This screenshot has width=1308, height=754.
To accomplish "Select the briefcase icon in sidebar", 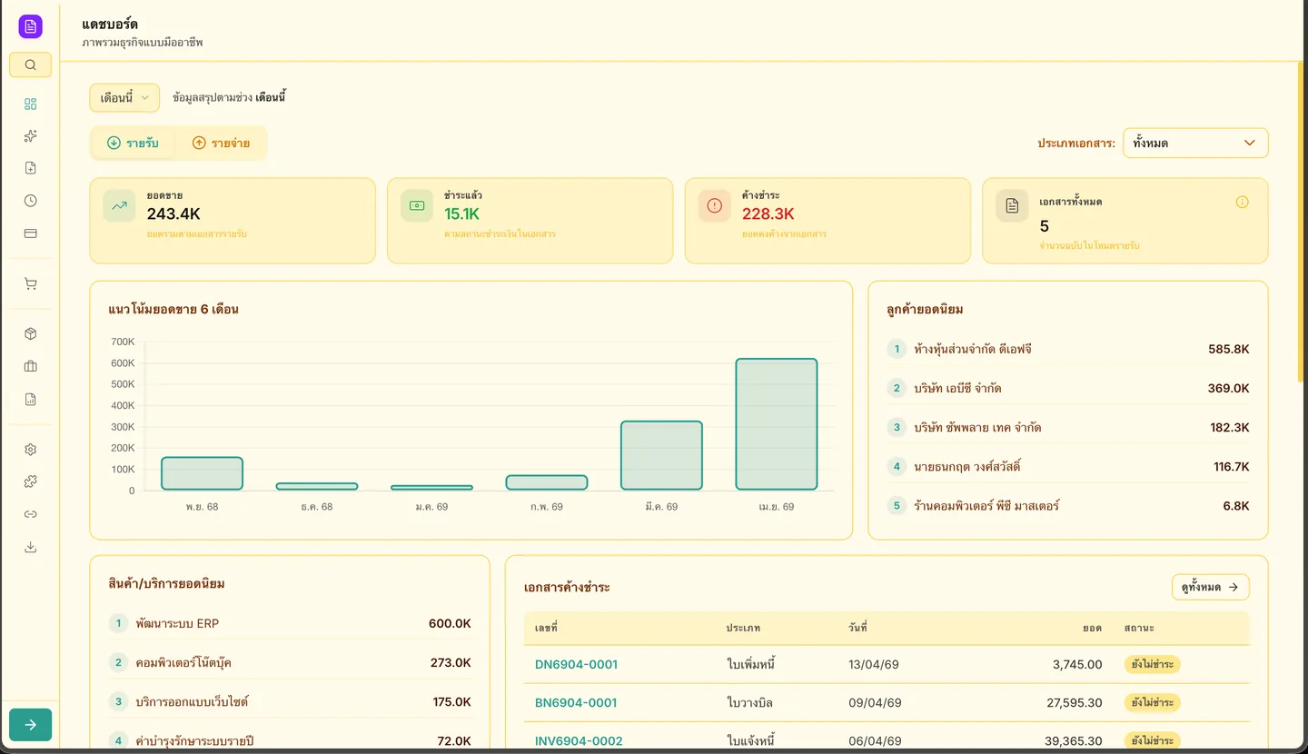I will click(30, 365).
